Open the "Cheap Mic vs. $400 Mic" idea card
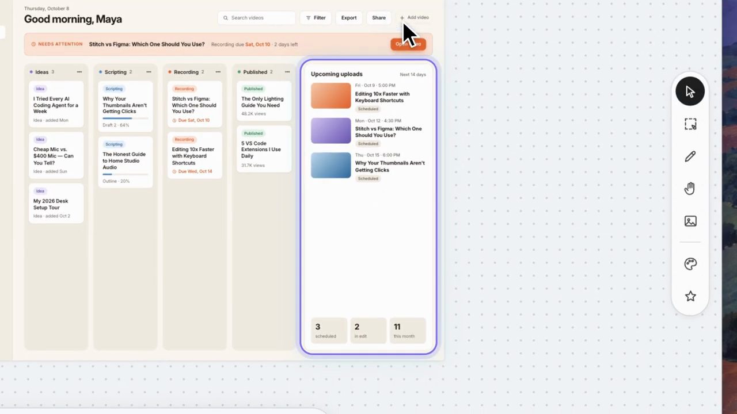This screenshot has height=414, width=737. tap(56, 155)
